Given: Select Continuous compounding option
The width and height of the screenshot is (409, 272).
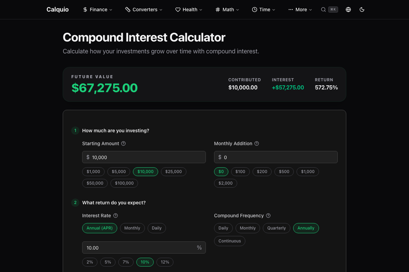Looking at the screenshot, I should tap(230, 241).
